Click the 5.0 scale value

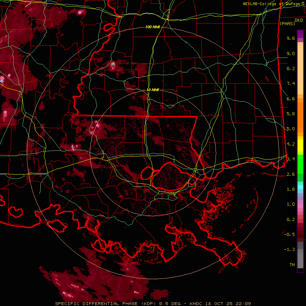(291, 129)
